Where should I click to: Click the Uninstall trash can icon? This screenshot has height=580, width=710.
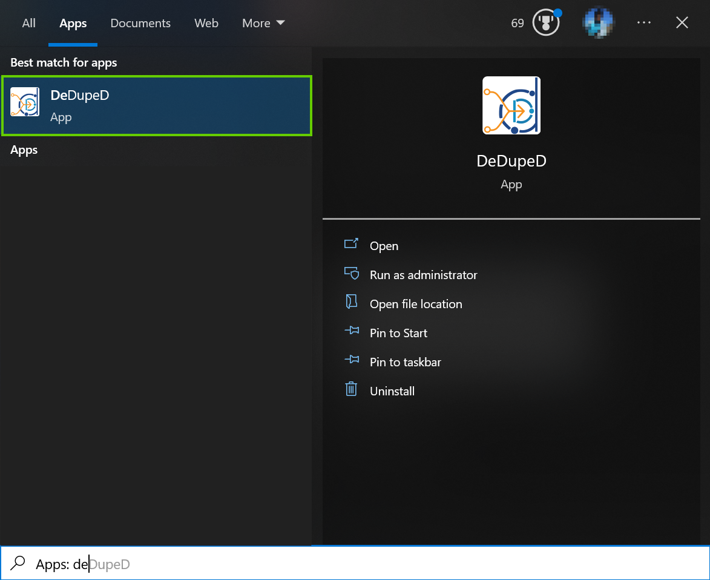click(x=352, y=389)
